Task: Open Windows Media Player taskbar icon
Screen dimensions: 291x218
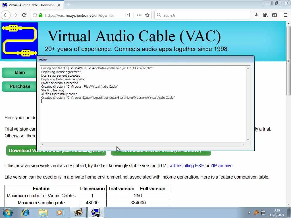Action: point(60,212)
